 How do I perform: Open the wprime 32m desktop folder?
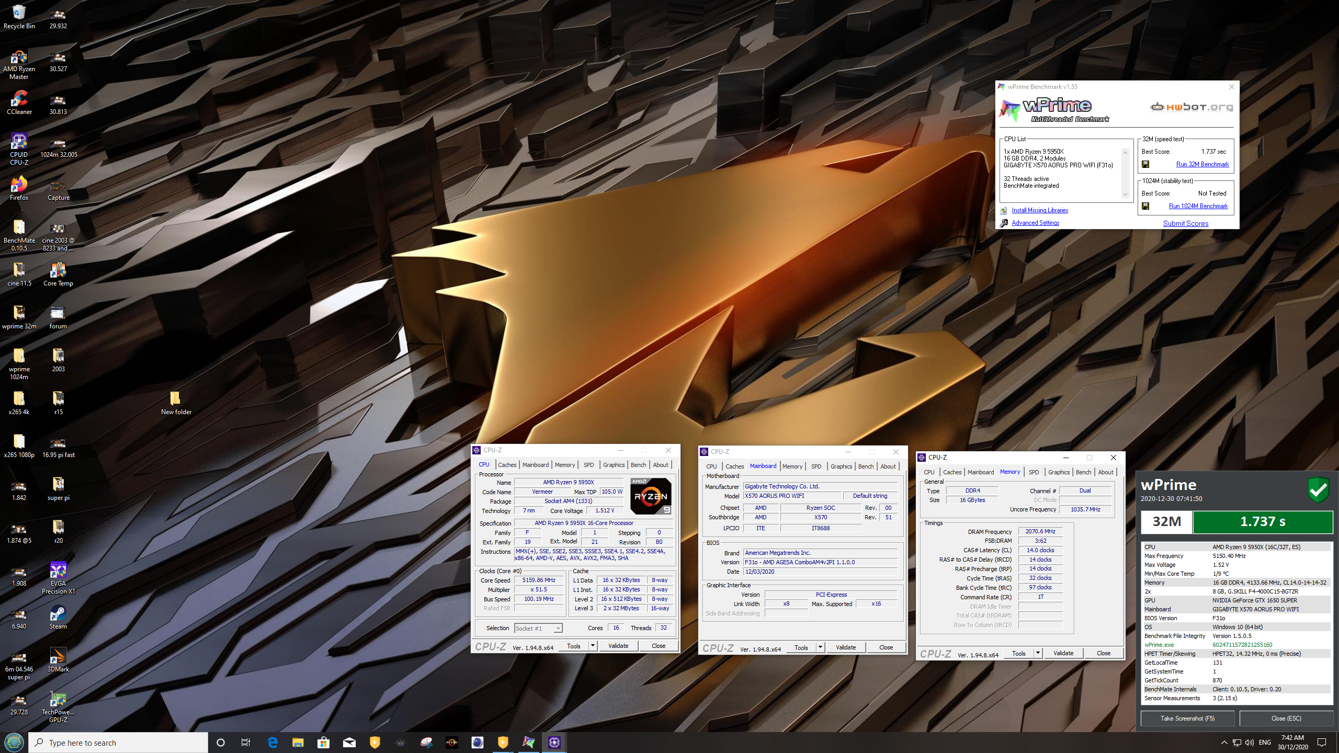(x=19, y=316)
